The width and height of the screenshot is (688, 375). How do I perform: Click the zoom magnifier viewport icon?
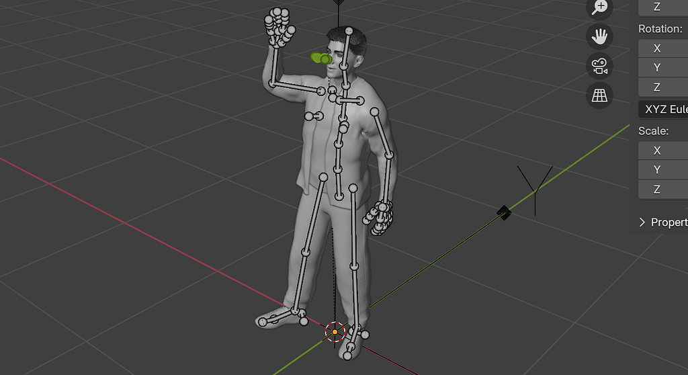click(x=599, y=7)
